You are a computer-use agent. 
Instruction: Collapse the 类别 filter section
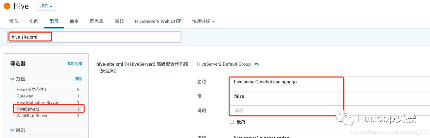(18, 130)
